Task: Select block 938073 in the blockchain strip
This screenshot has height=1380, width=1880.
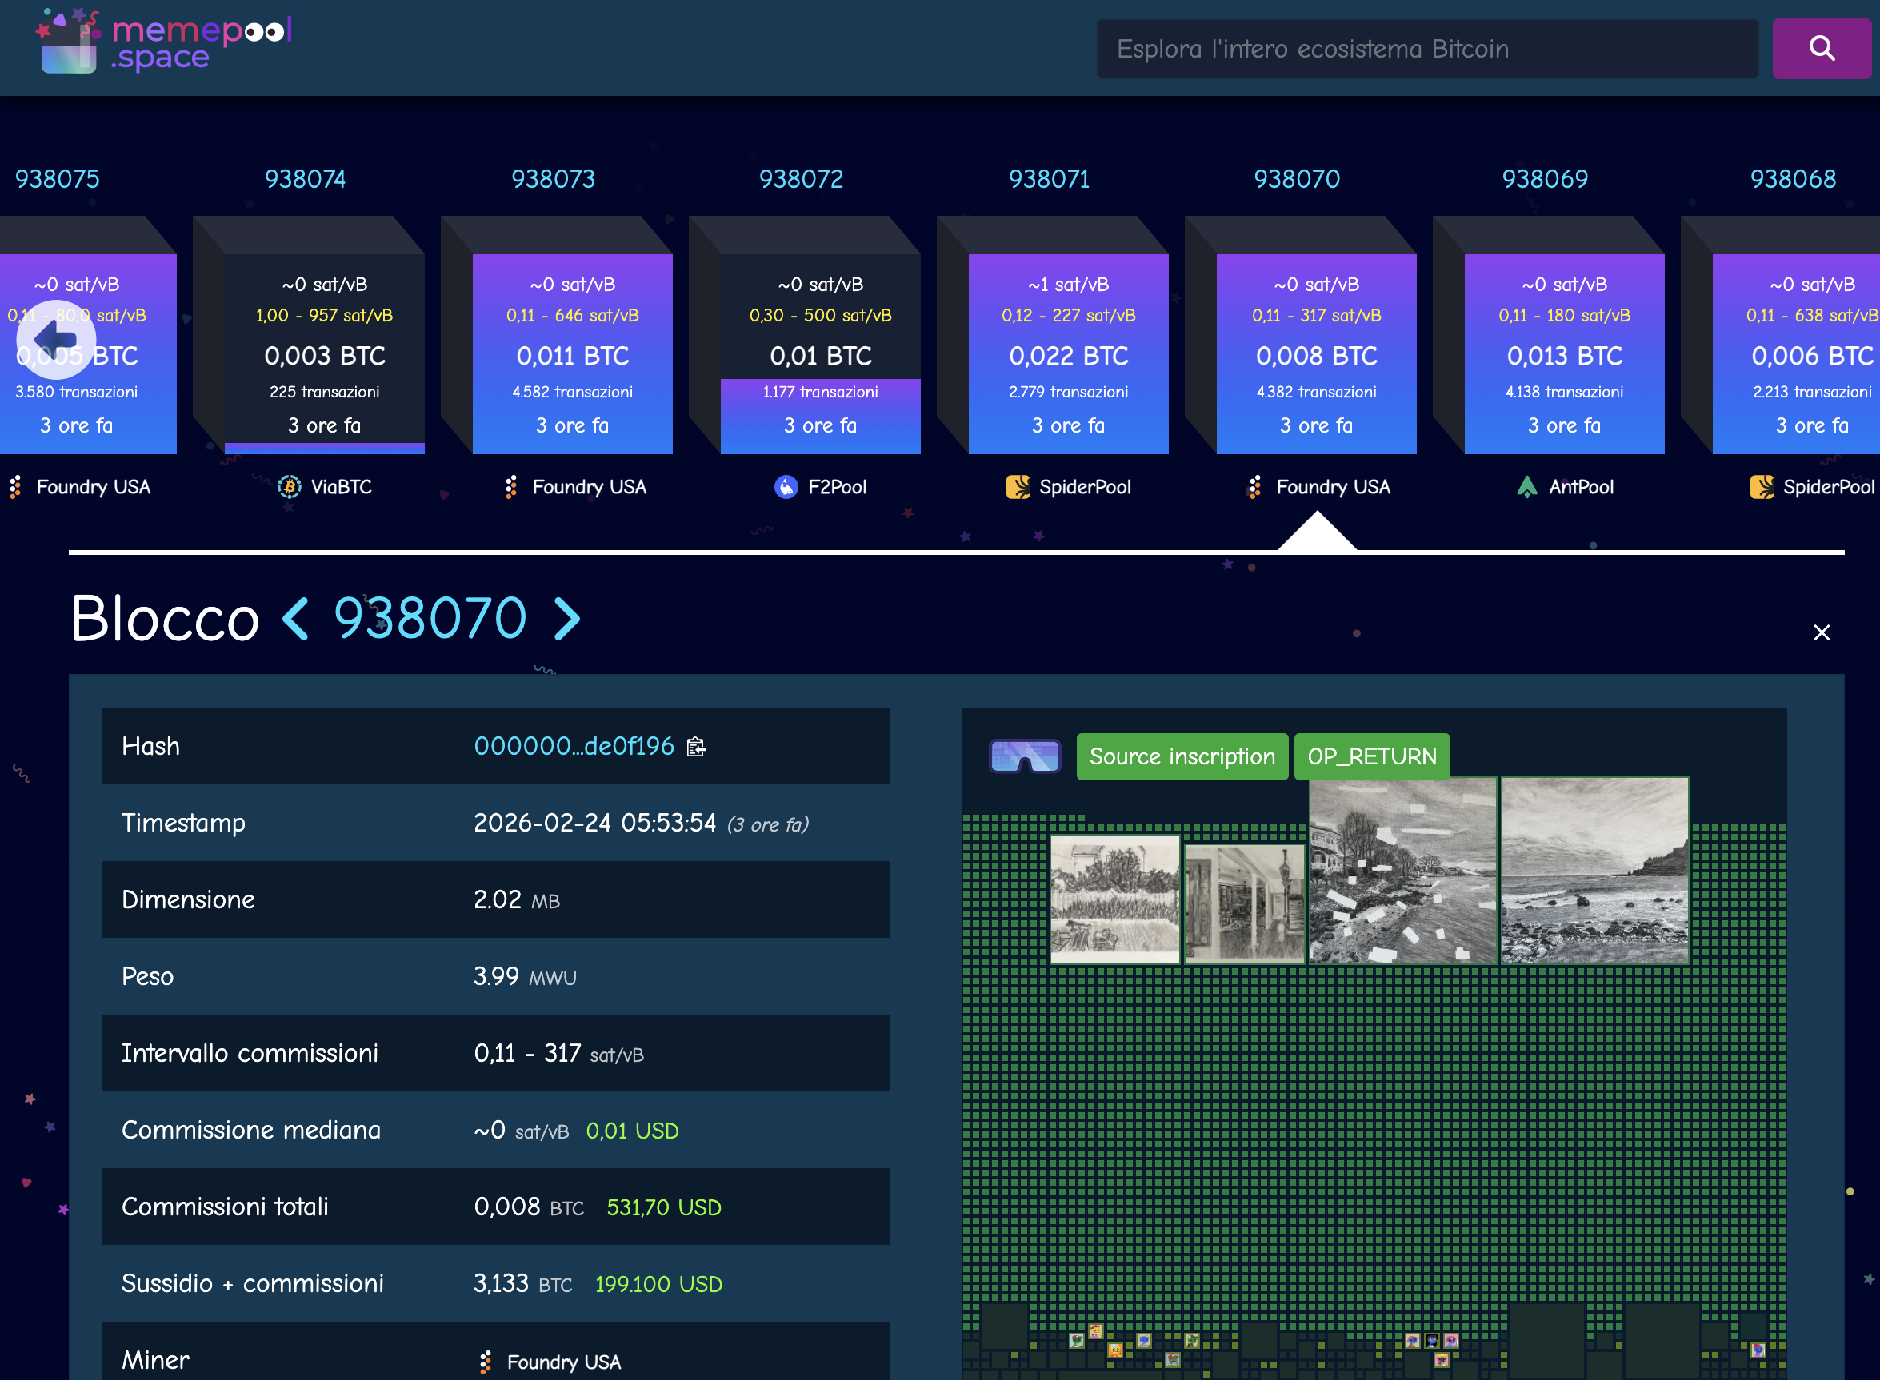Action: [572, 354]
